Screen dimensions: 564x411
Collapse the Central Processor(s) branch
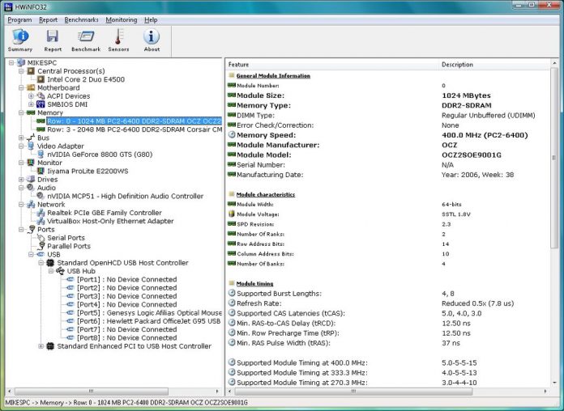[x=21, y=71]
